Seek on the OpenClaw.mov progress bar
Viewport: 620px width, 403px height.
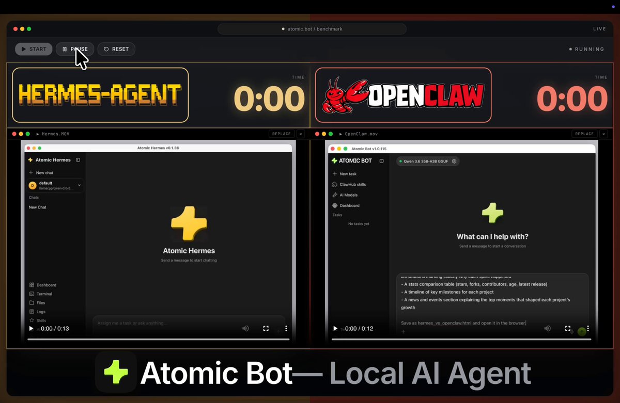(x=461, y=339)
